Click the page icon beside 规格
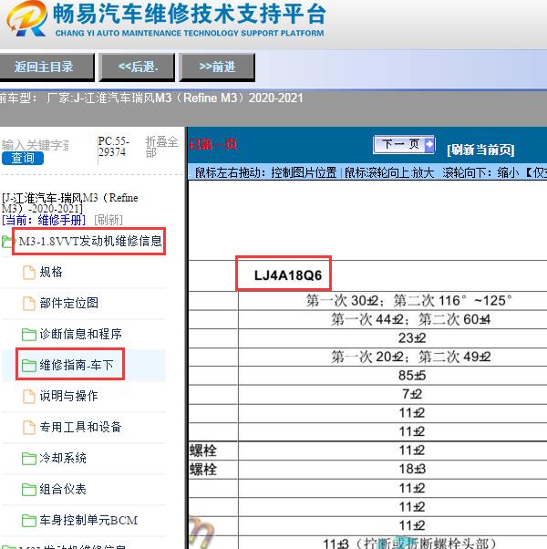The width and height of the screenshot is (547, 549). click(29, 273)
